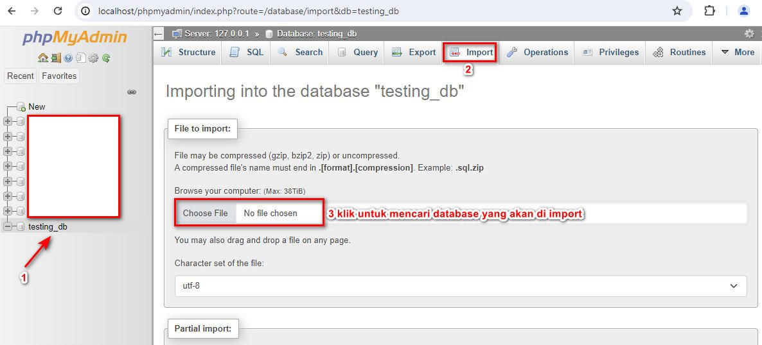
Task: Open the character set utf-8 dropdown
Action: pos(461,286)
